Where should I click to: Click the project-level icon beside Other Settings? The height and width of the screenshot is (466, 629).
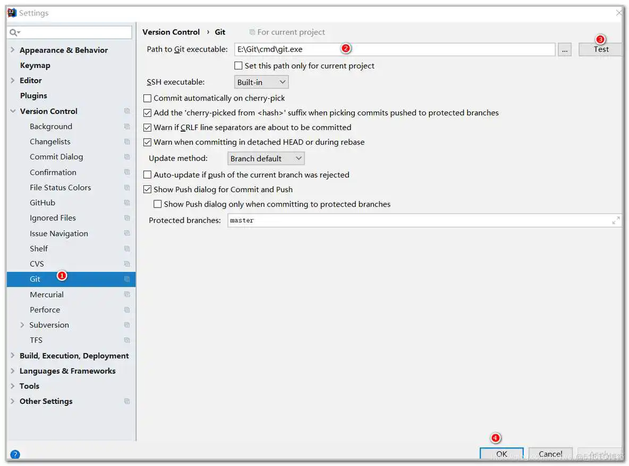tap(127, 401)
